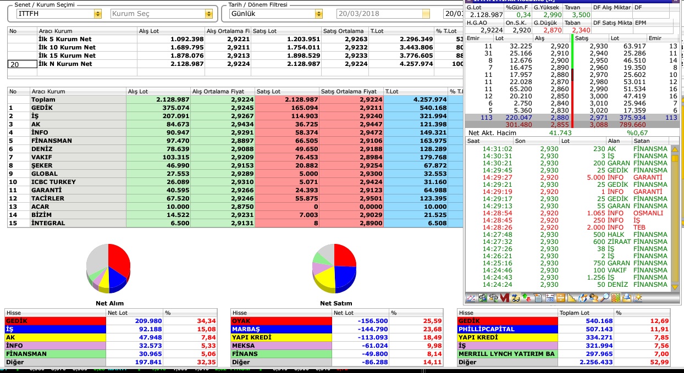Image resolution: width=684 pixels, height=373 pixels.
Task: Click the red M icon
Action: (504, 298)
